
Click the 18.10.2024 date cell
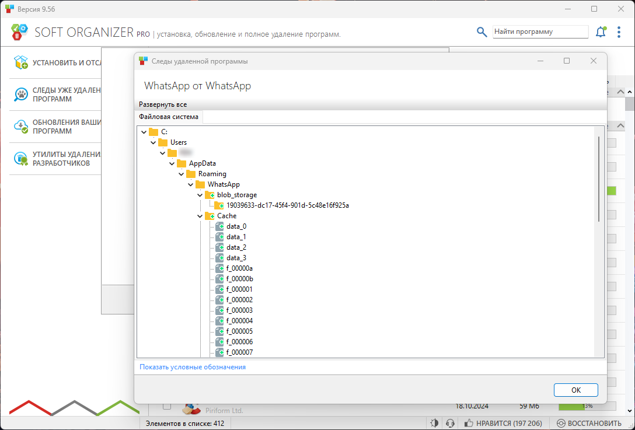[x=472, y=406]
